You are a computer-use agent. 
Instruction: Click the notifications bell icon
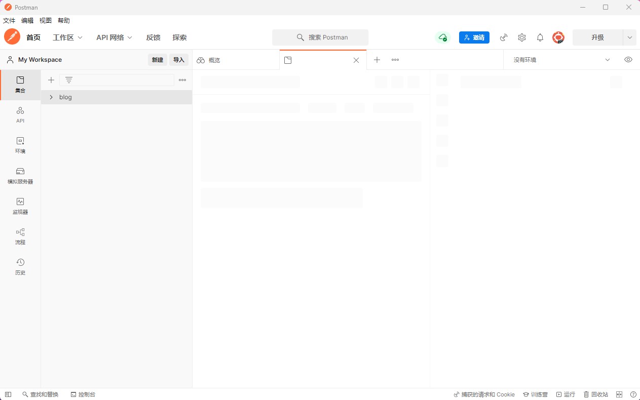[540, 37]
